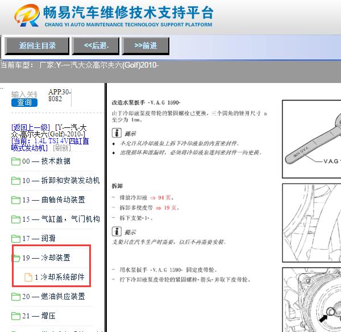This screenshot has height=332, width=341.
Task: Click document icon of 冷却系统部件
Action: 28,277
